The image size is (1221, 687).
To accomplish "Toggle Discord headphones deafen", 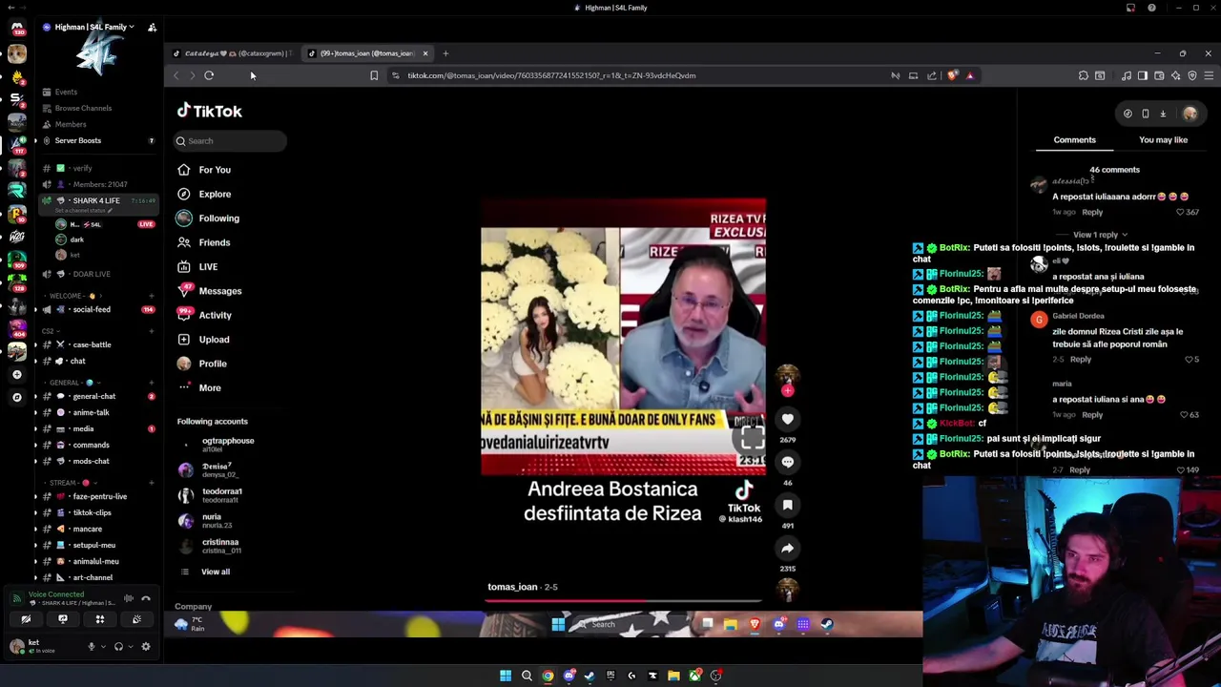I will pyautogui.click(x=118, y=647).
